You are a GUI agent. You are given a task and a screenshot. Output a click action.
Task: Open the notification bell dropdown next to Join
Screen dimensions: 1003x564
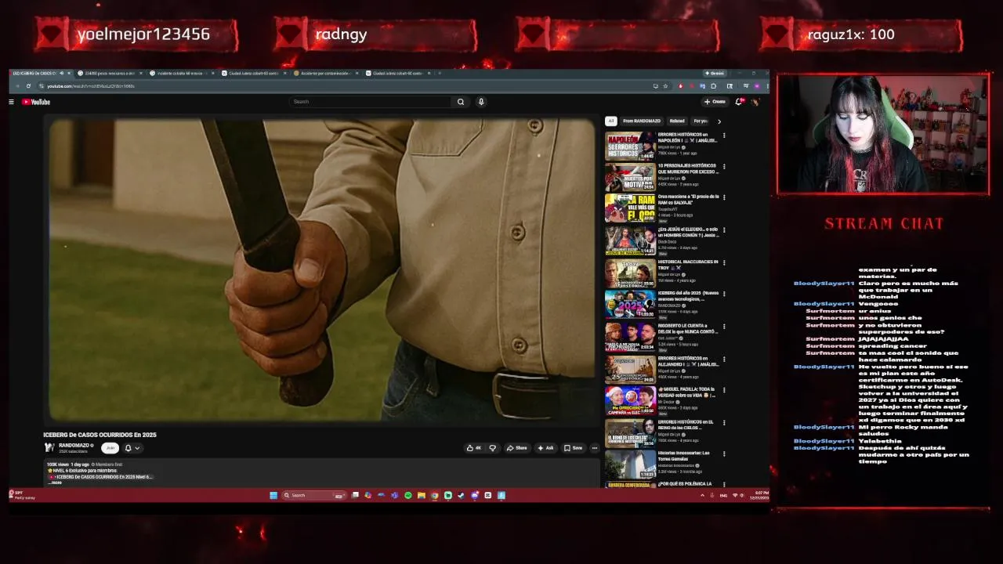(x=132, y=448)
